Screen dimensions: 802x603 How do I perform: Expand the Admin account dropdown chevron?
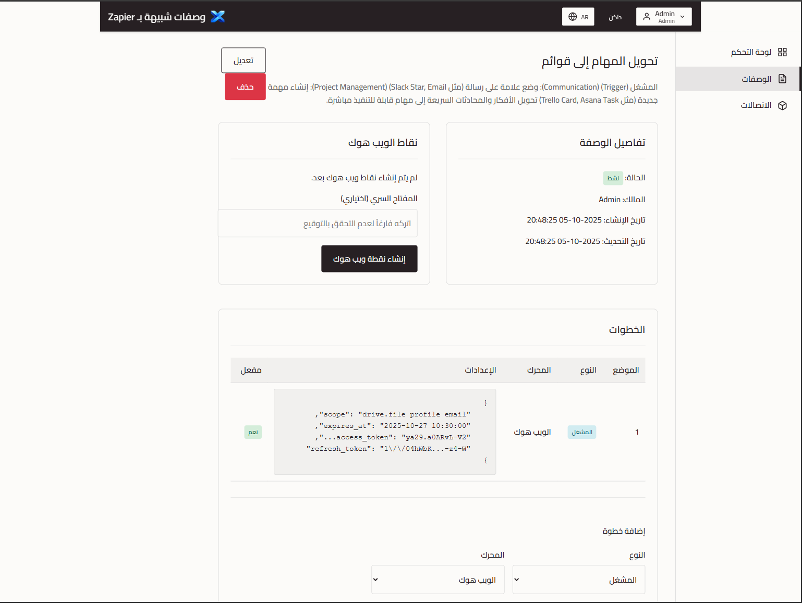pos(682,16)
